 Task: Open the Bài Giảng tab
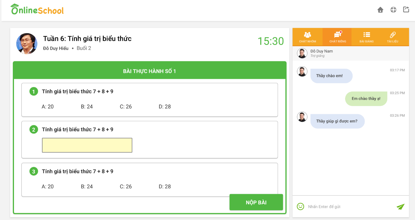pyautogui.click(x=366, y=37)
